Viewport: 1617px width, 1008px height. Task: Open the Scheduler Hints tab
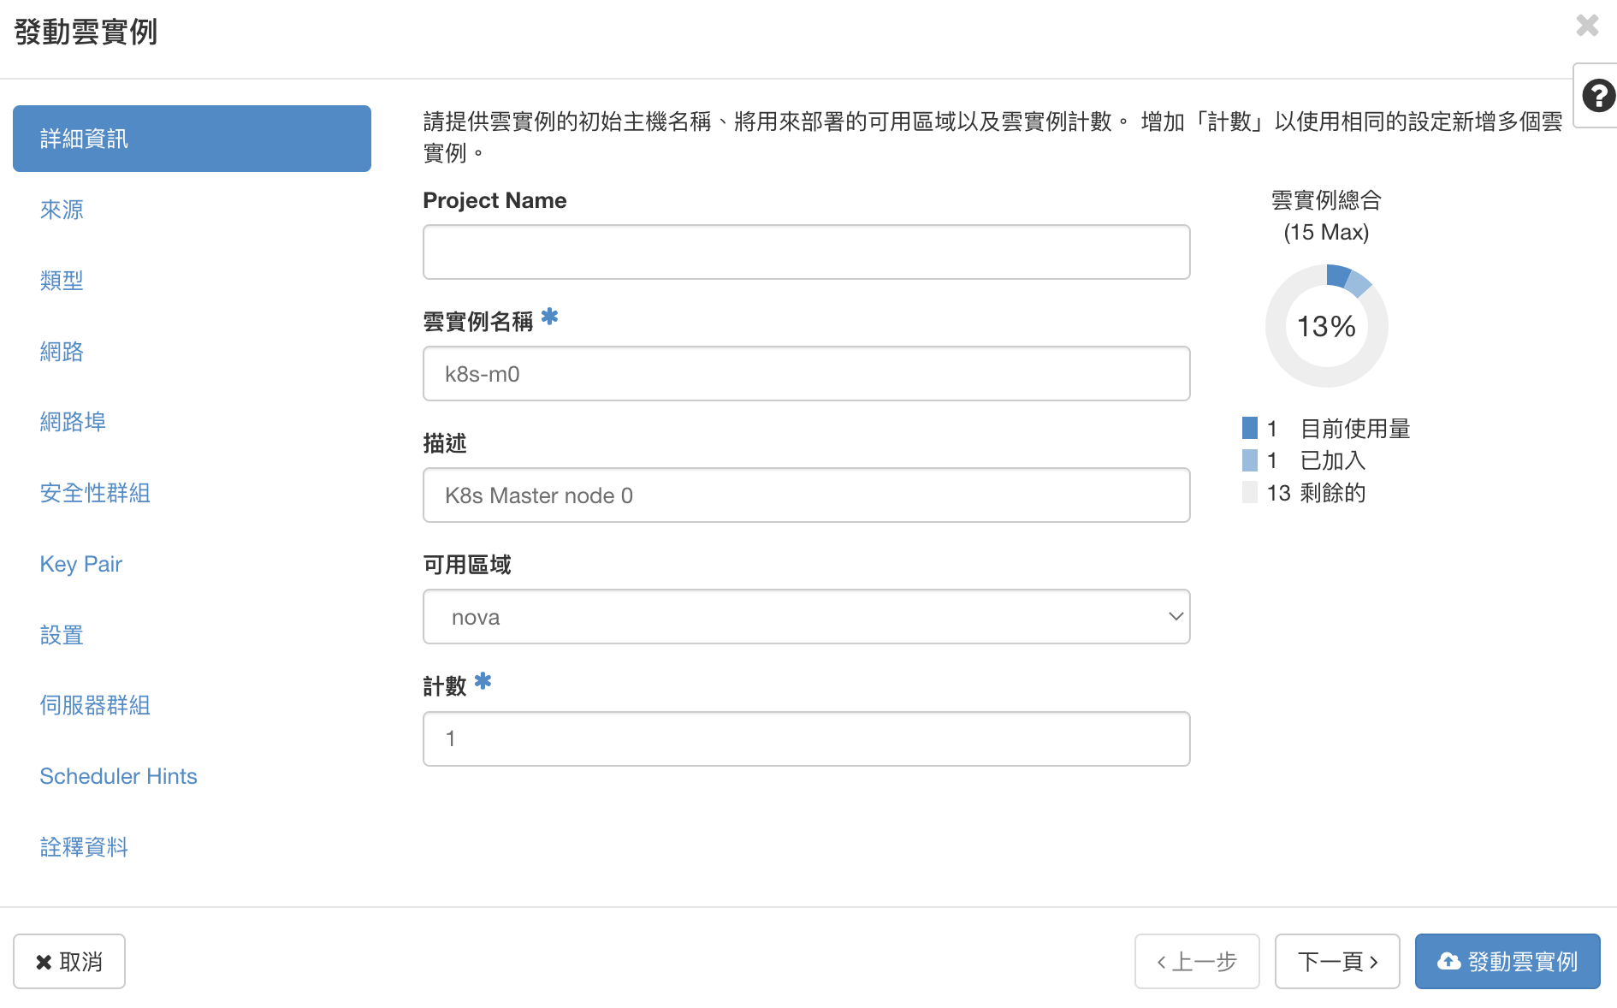click(118, 776)
